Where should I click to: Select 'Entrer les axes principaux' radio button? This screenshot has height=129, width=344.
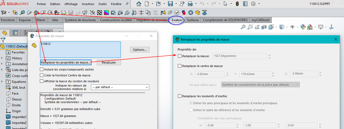tap(191, 103)
